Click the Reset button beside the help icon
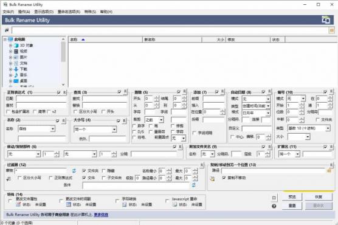This screenshot has height=225, width=338. (x=292, y=206)
